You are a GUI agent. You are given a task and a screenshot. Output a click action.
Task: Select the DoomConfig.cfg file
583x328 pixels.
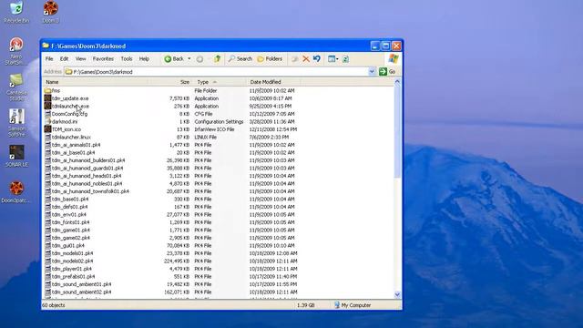coord(69,114)
